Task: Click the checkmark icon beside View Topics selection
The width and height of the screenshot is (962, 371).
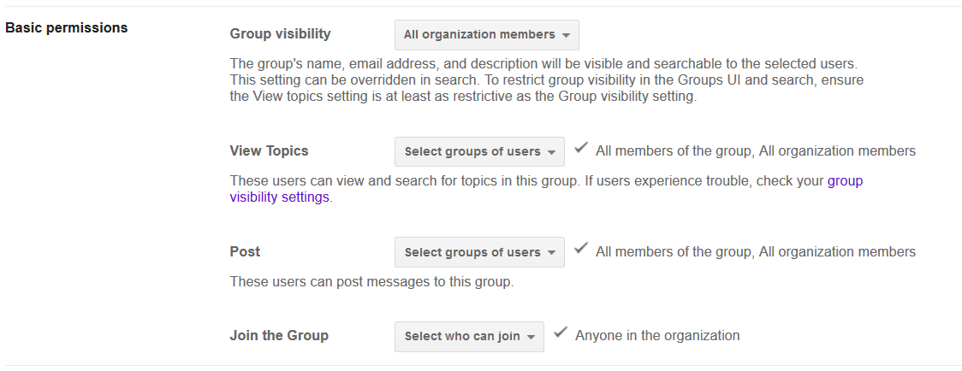Action: 581,149
